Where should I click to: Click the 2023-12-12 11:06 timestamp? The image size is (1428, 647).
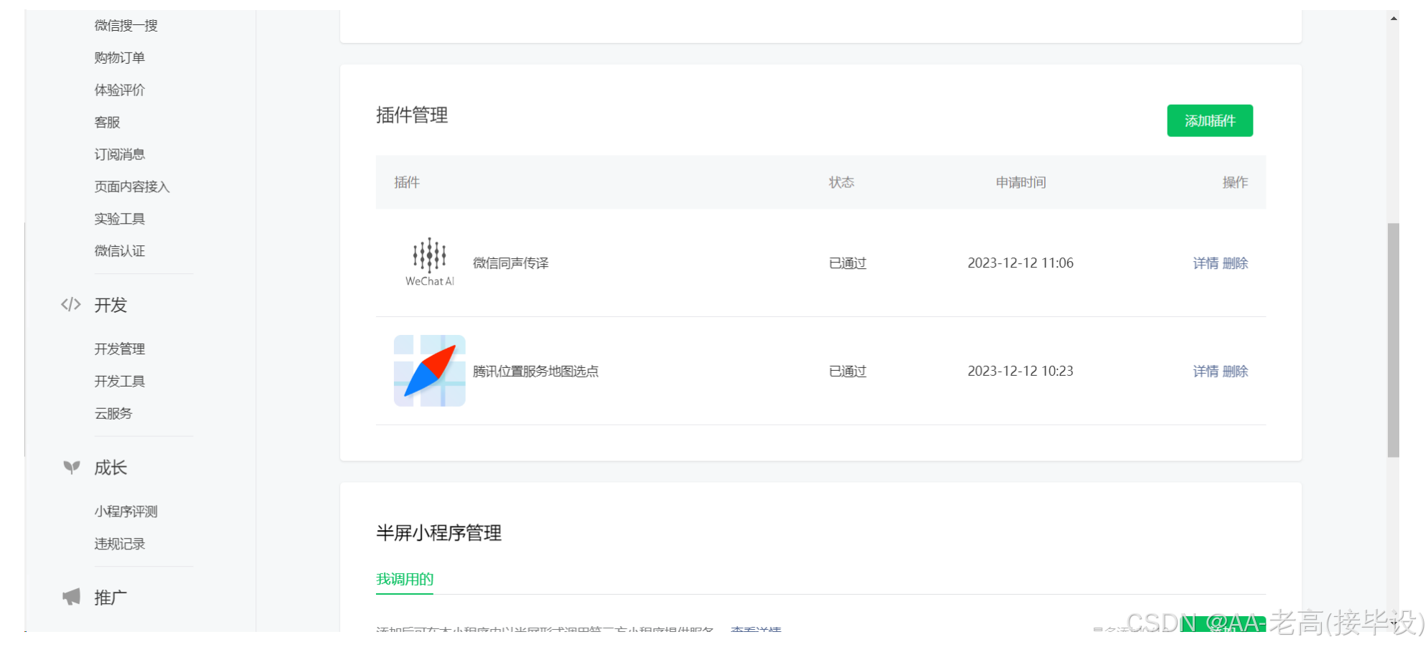coord(1020,263)
